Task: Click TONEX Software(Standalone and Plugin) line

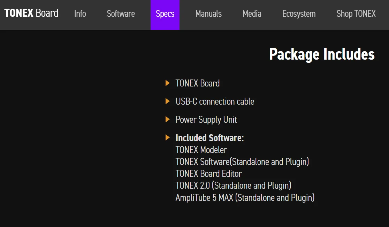Action: point(242,162)
